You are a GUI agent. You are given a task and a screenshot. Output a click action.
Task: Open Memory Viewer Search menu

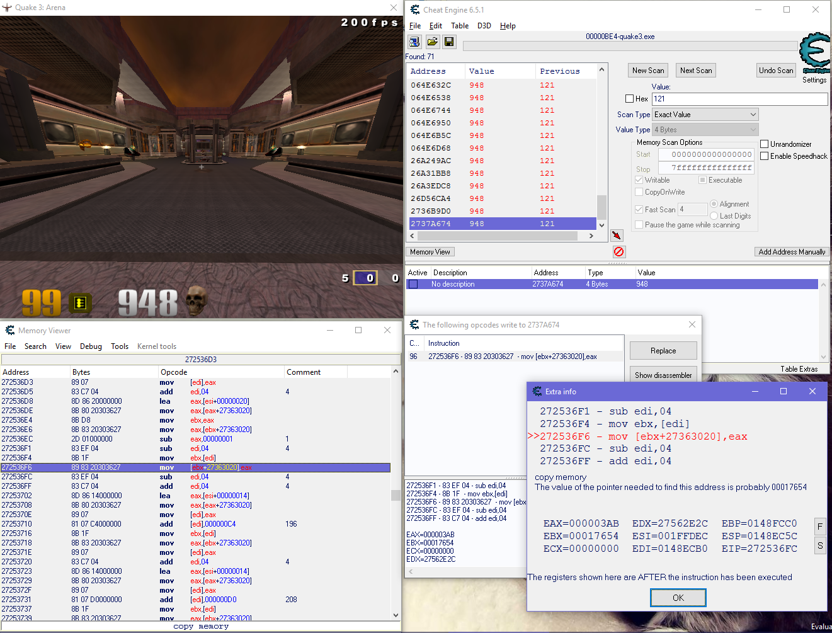click(x=35, y=346)
